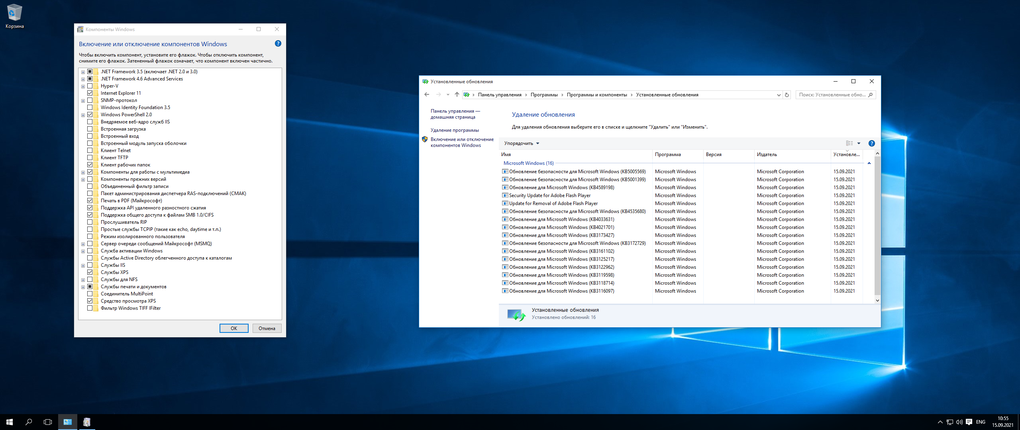Click search magnifier in Installed Updates
The height and width of the screenshot is (430, 1020).
click(x=871, y=95)
